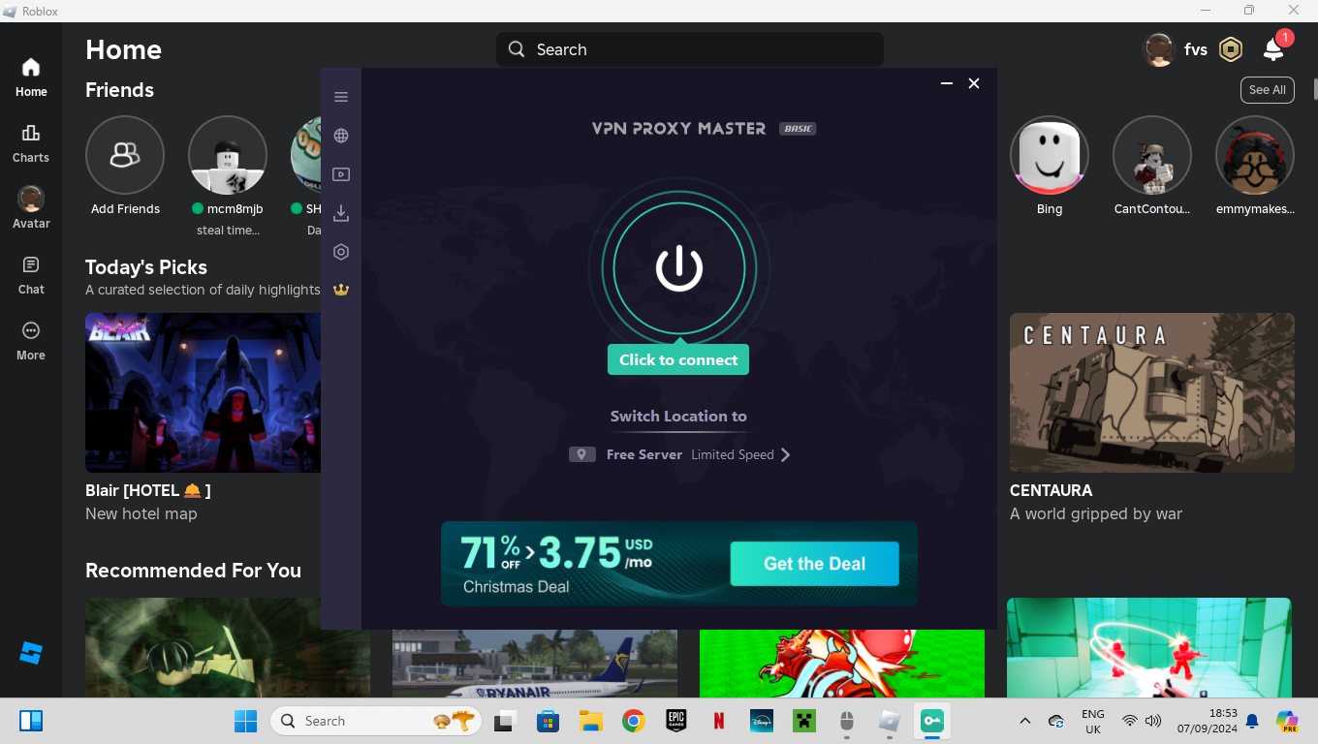Click the CENTAURA game title text

pos(1051,490)
